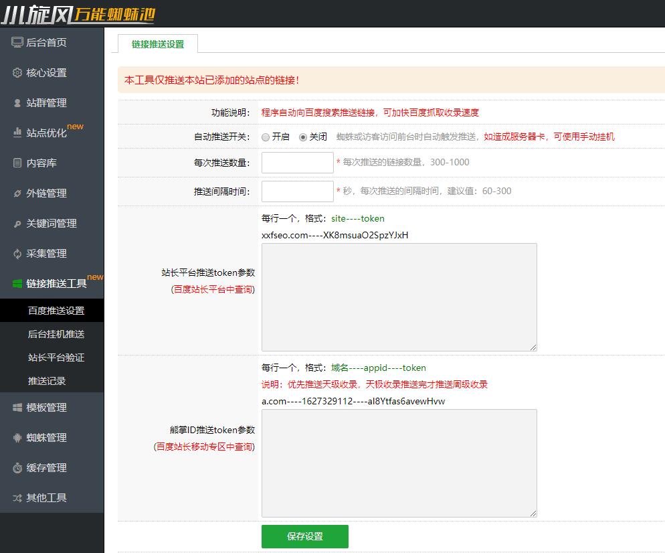
Task: Click the chain link icon beside 外链管理
Action: (x=17, y=193)
